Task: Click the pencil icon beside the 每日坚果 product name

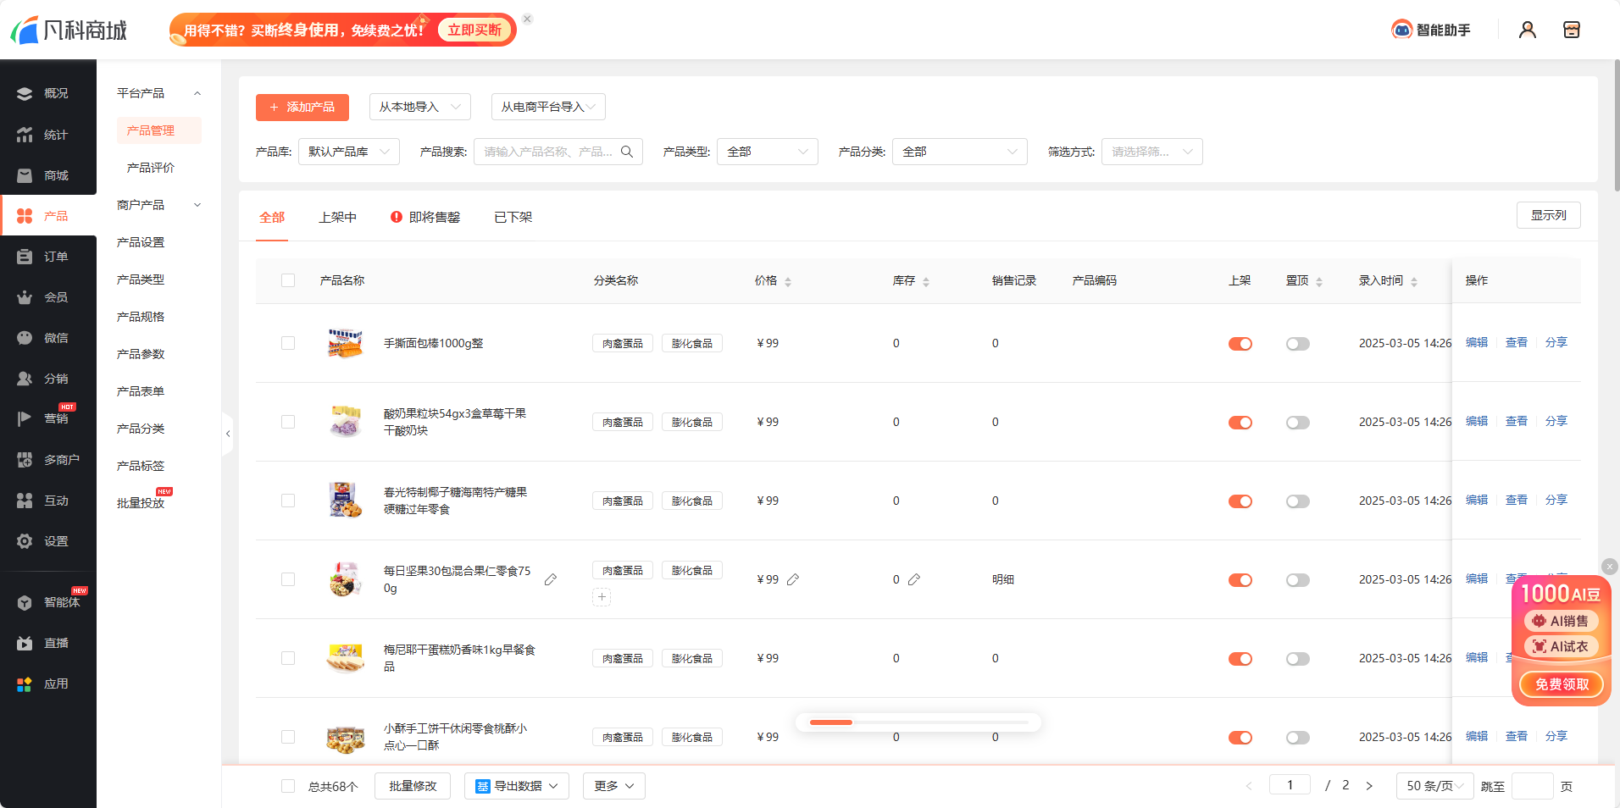Action: tap(551, 579)
